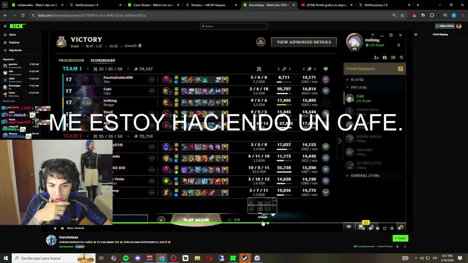Open the Conversando category link
The image size is (468, 263).
point(66,247)
